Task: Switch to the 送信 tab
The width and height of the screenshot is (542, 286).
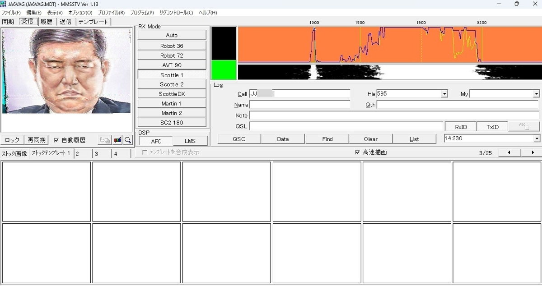Action: [x=66, y=22]
